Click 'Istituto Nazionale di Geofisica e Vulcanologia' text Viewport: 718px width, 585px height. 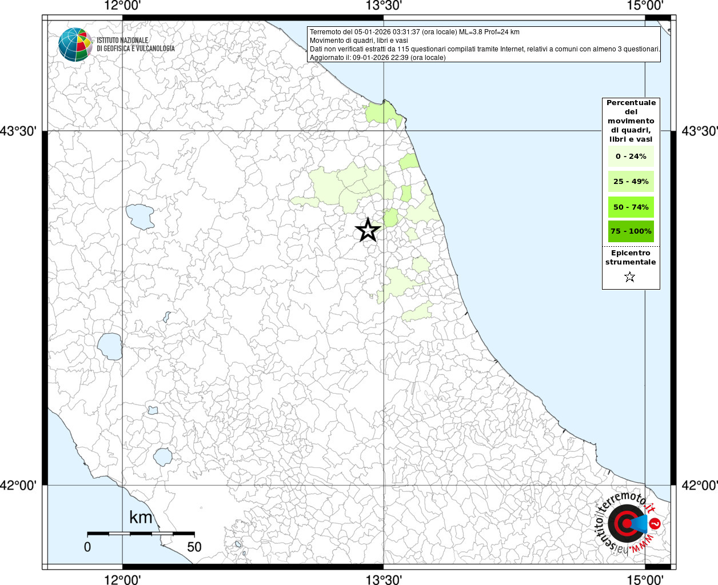tap(135, 45)
